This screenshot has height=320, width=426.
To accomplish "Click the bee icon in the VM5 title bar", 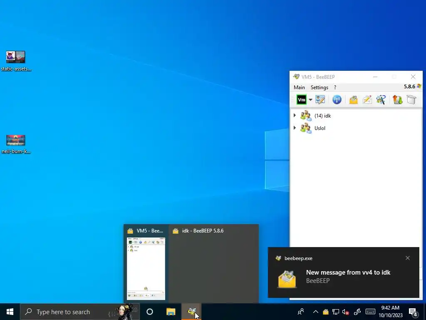I will coord(296,77).
